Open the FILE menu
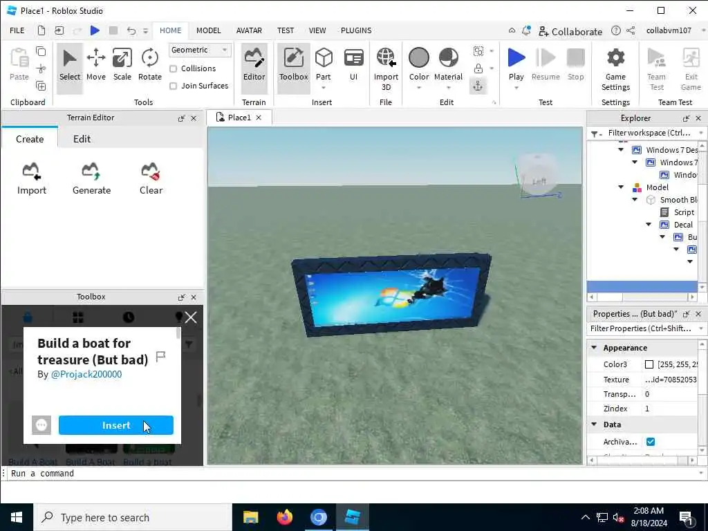708x531 pixels. [17, 30]
